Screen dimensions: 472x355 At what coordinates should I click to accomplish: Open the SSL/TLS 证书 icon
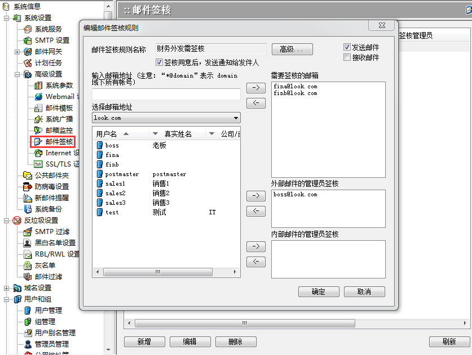click(x=38, y=164)
